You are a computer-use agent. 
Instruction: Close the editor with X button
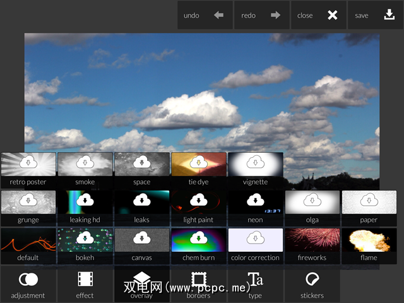click(318, 15)
